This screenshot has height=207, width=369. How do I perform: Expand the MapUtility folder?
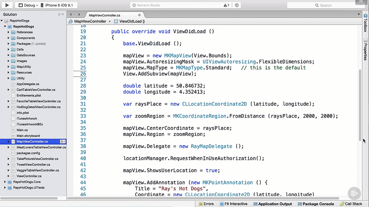(x=9, y=67)
